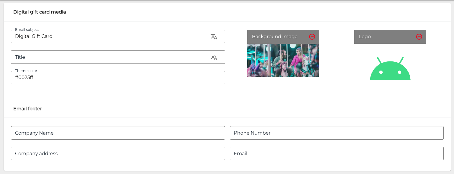The width and height of the screenshot is (454, 174).
Task: Click the Digital Gift Card subject text
Action: click(x=34, y=36)
